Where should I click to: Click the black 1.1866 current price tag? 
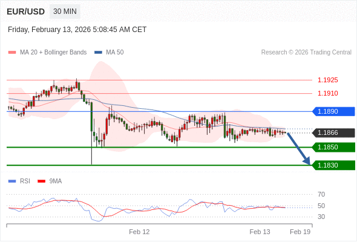pos(333,132)
